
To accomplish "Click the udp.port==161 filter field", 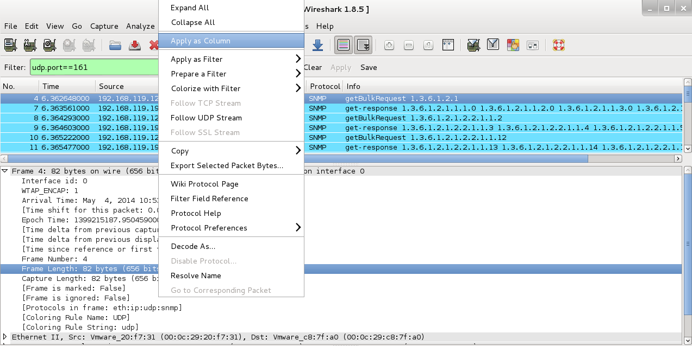I will tap(94, 67).
